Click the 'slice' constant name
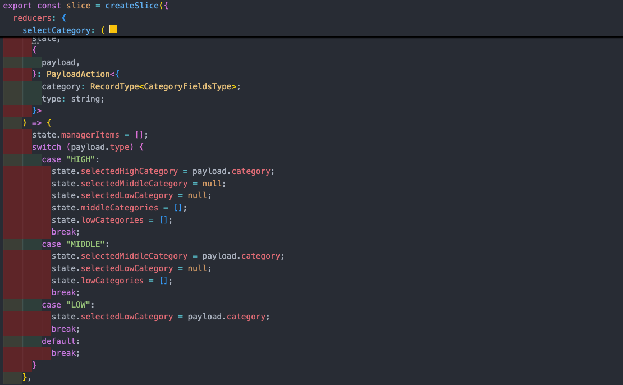The image size is (623, 385). coord(78,6)
